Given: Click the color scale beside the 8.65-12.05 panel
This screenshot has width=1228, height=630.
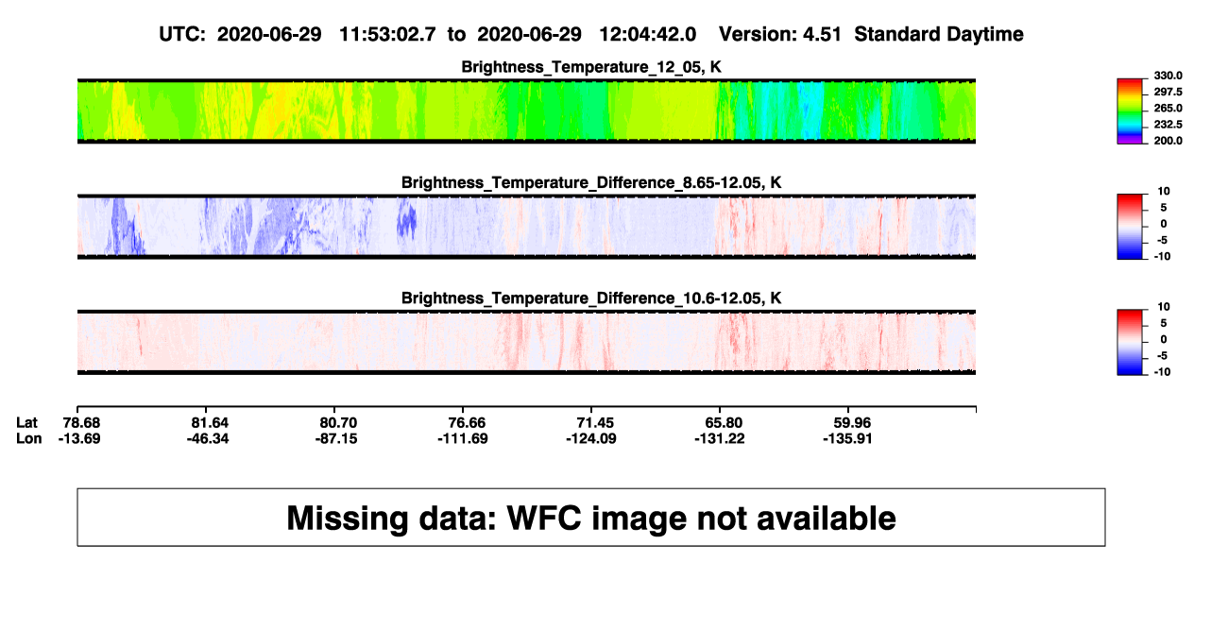Looking at the screenshot, I should pyautogui.click(x=1131, y=227).
